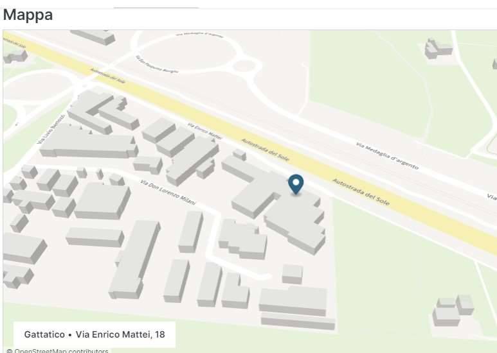Click the Via Don Lorenzo Milani street label
The width and height of the screenshot is (497, 353).
coord(168,193)
